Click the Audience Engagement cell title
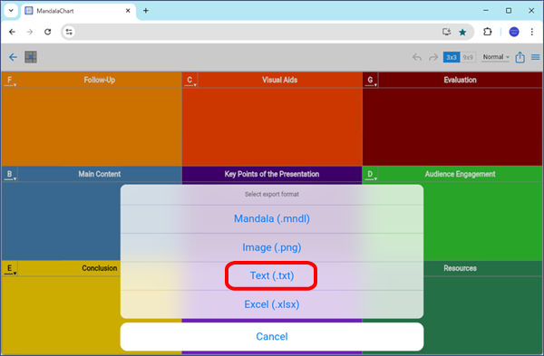Image resolution: width=544 pixels, height=356 pixels. click(x=460, y=174)
